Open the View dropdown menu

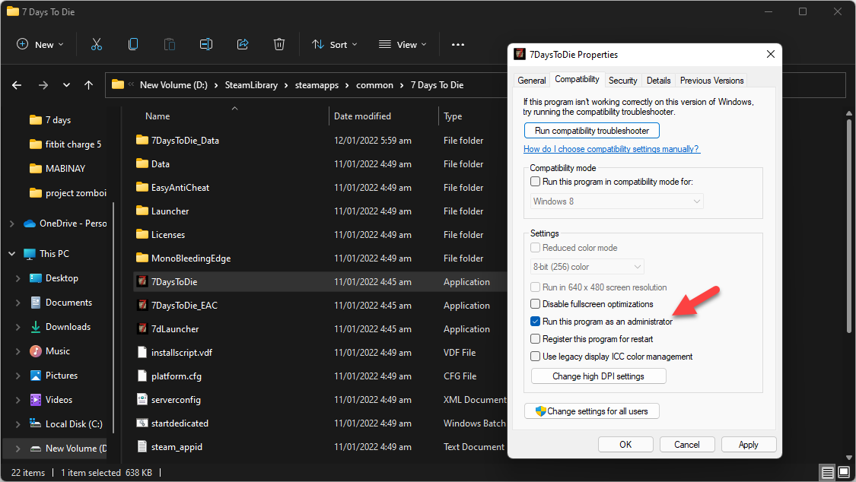tap(403, 45)
